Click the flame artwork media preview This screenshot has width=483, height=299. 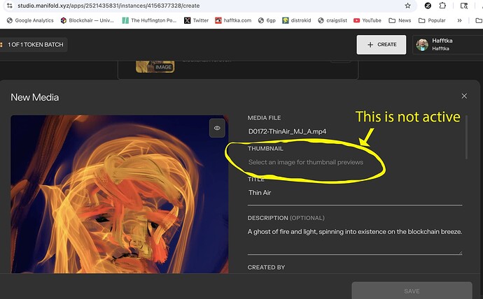(119, 203)
